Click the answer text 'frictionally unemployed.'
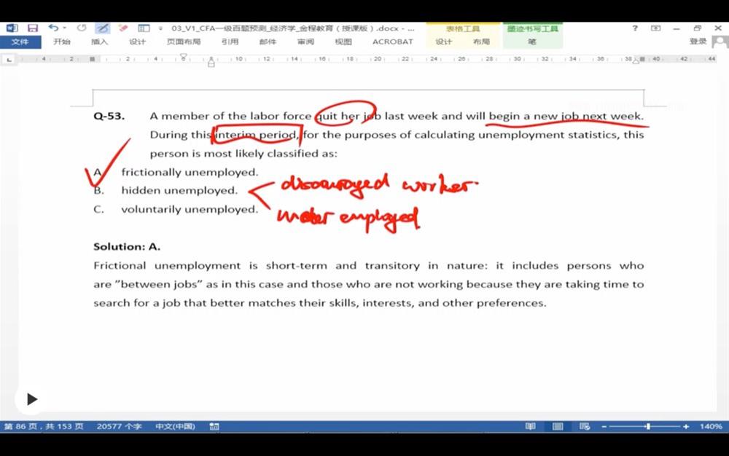Image resolution: width=729 pixels, height=456 pixels. tap(190, 173)
